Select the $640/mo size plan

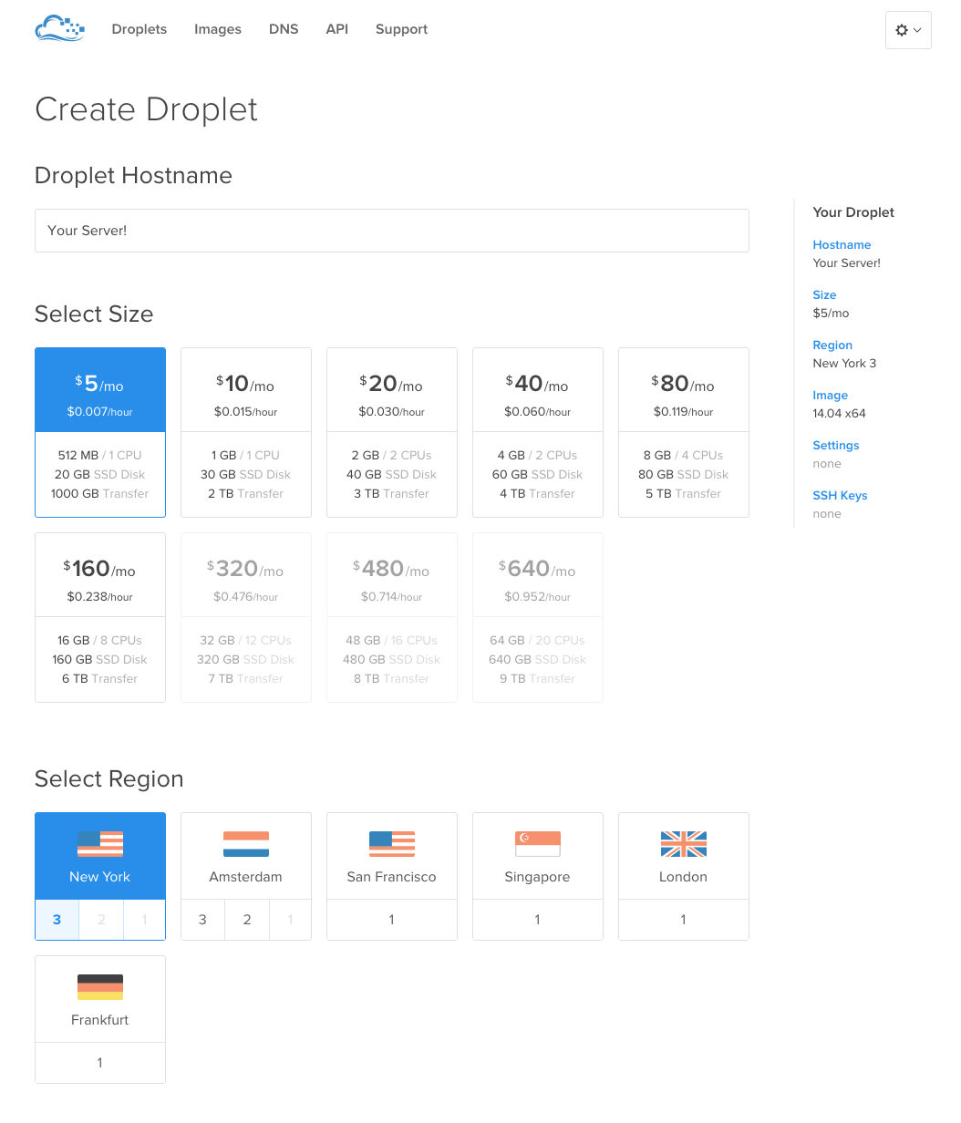(x=538, y=617)
